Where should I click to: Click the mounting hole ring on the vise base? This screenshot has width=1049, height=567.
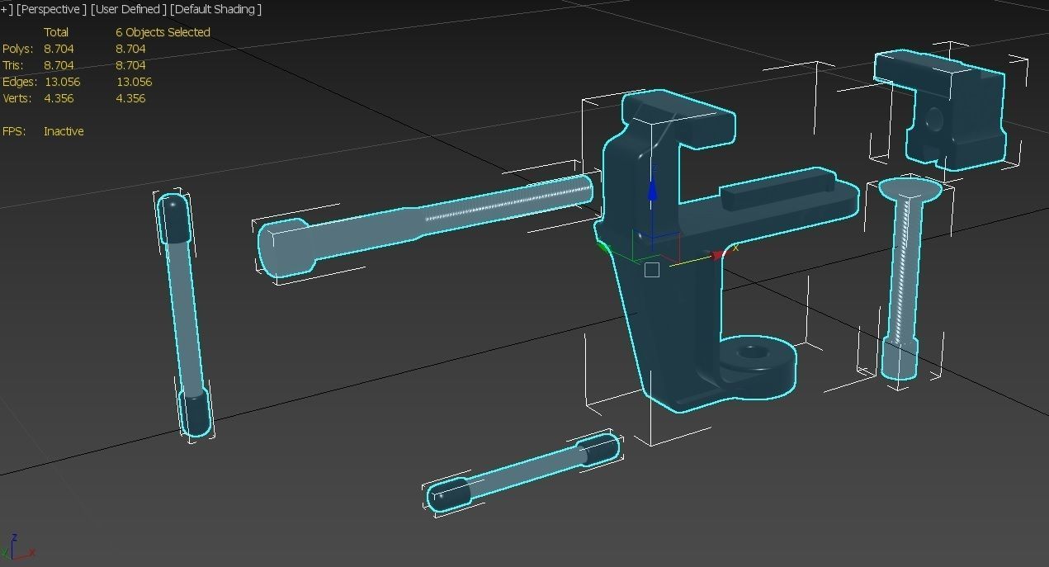click(752, 353)
